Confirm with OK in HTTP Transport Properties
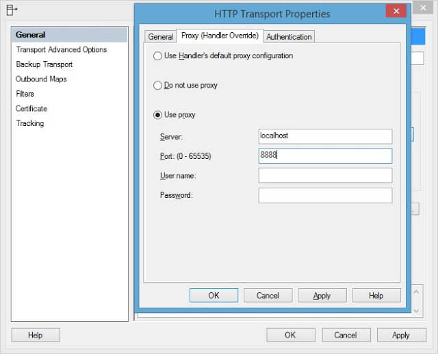The image size is (438, 354). [214, 296]
